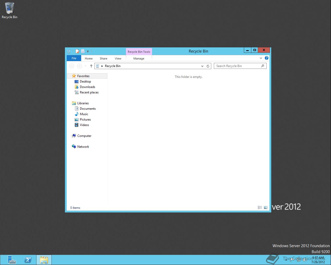Viewport: 331px width, 265px height.
Task: Open the Customize Quick Access Toolbar dropdown
Action: [88, 51]
